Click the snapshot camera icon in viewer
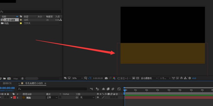The height and width of the screenshot is (106, 213). coord(106,78)
